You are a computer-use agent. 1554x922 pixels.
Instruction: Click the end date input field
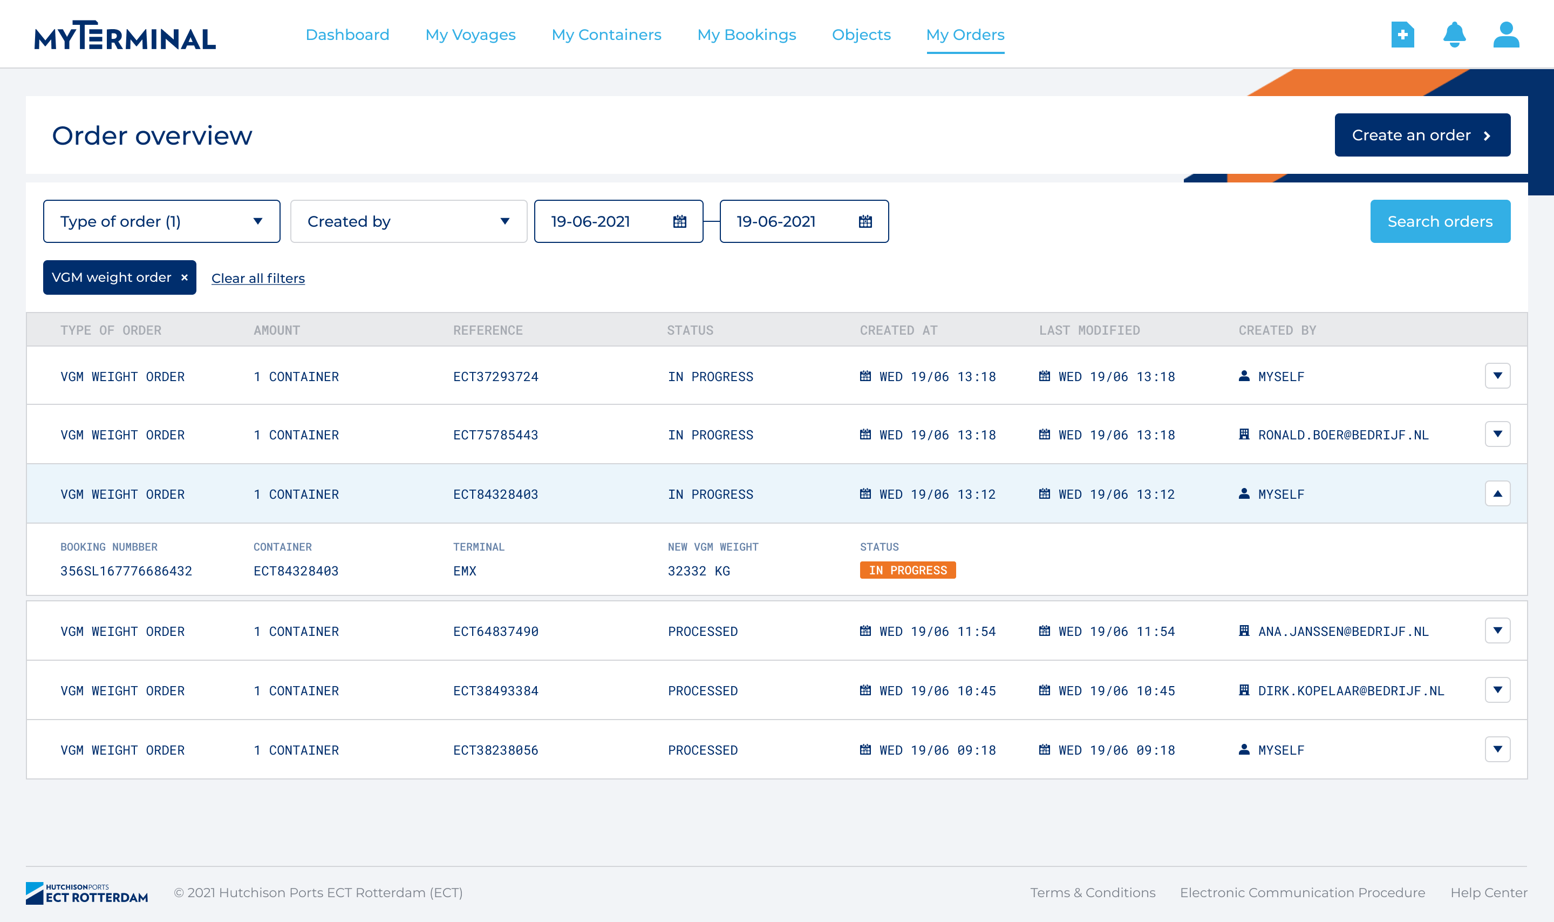tap(803, 221)
